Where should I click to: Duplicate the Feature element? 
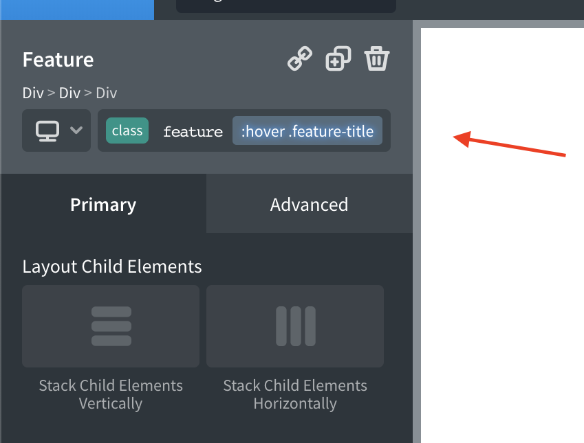click(x=338, y=58)
